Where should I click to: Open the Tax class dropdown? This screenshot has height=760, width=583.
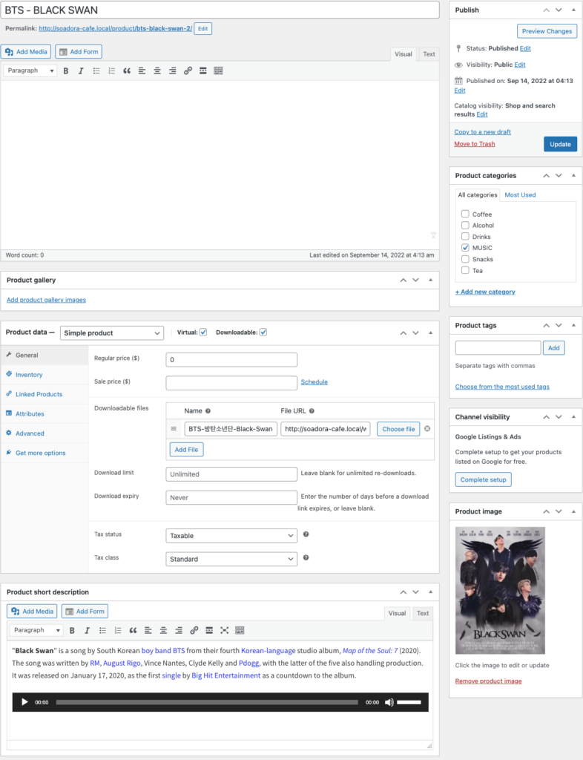coord(231,559)
